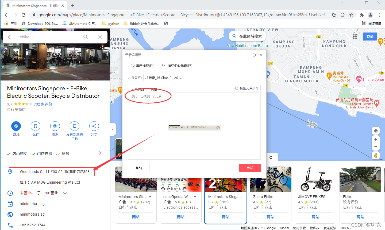Open UIAutomator2 bookmark
Image resolution: width=385 pixels, height=230 pixels.
(80, 23)
